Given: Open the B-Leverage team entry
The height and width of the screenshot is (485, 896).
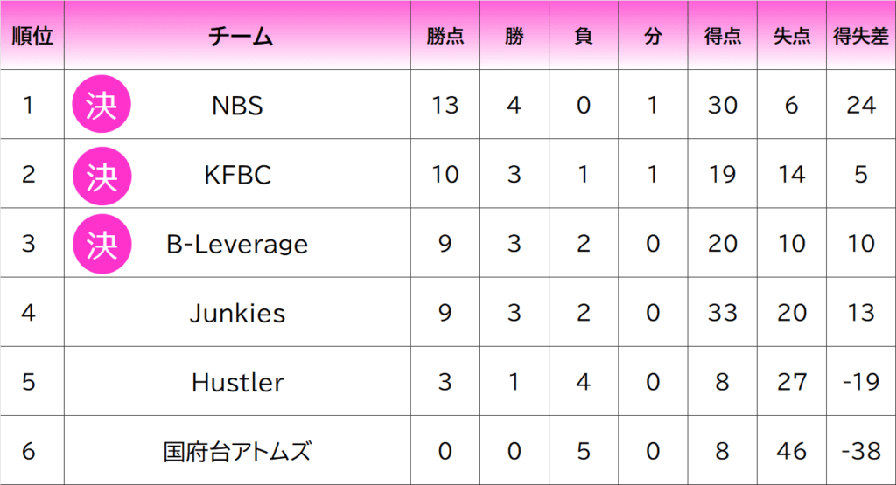Looking at the screenshot, I should click(237, 244).
